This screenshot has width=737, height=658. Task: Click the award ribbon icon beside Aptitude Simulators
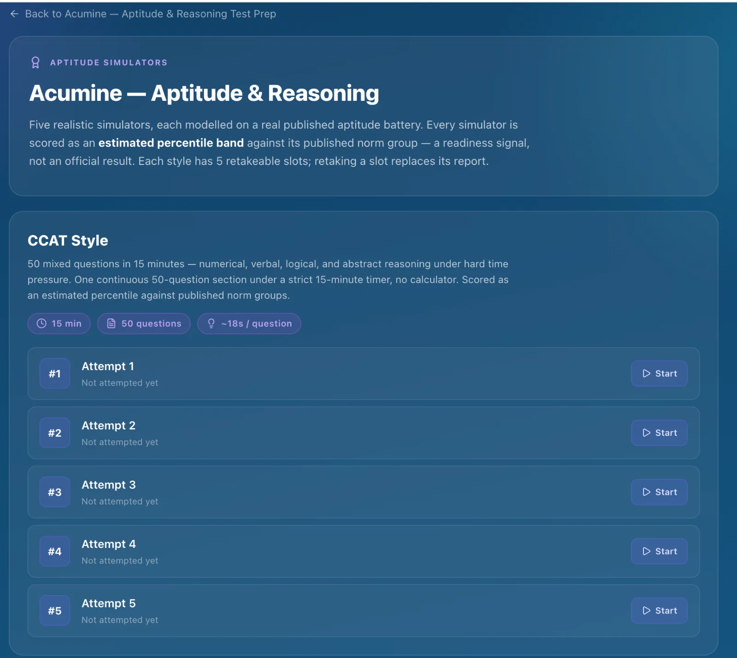click(x=35, y=63)
